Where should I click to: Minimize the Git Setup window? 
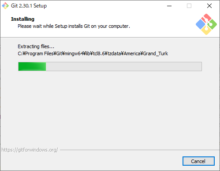(x=169, y=6)
